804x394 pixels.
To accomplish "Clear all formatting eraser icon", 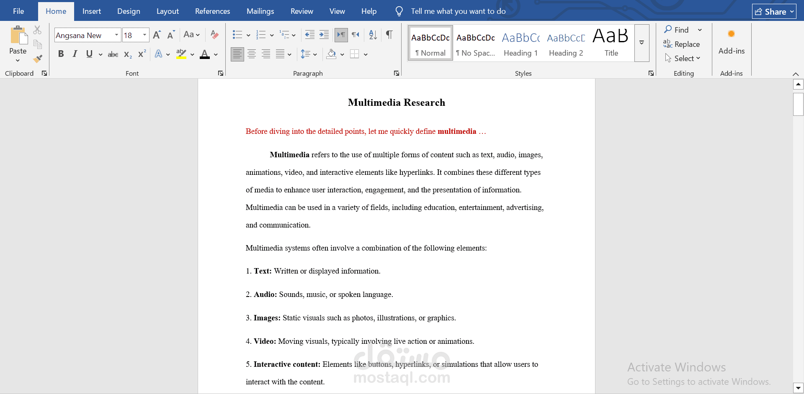I will pyautogui.click(x=214, y=35).
